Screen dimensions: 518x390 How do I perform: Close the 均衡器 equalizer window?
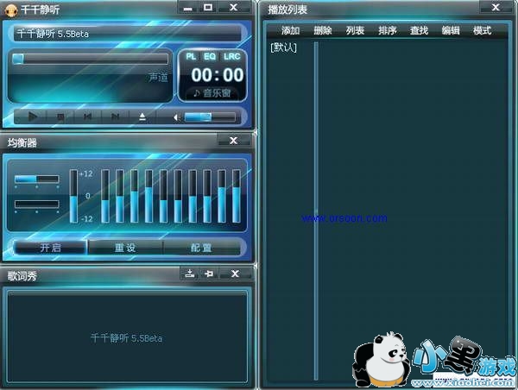coord(234,141)
